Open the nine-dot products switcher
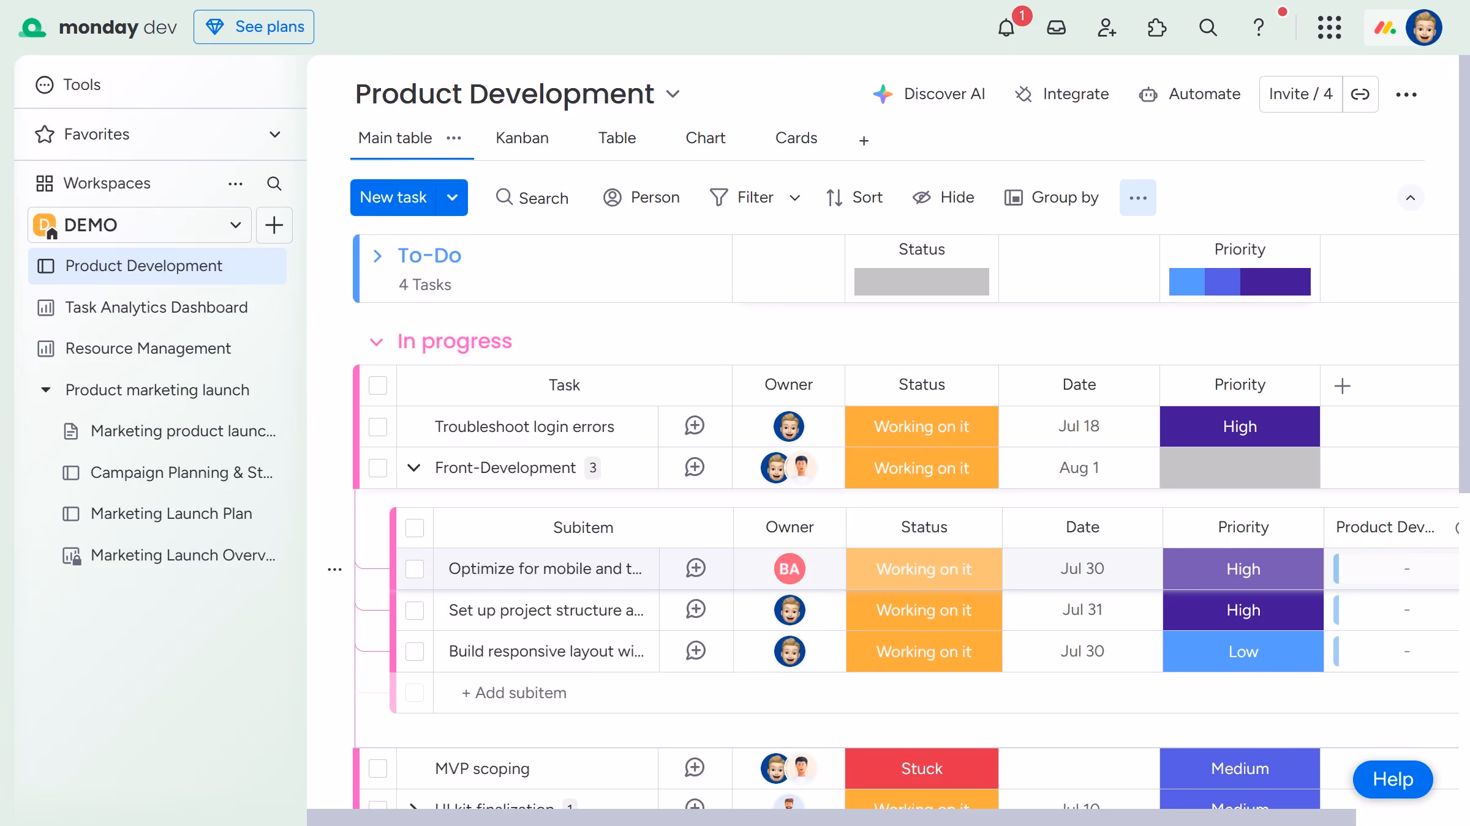Screen dimensions: 1470x826 (1330, 28)
